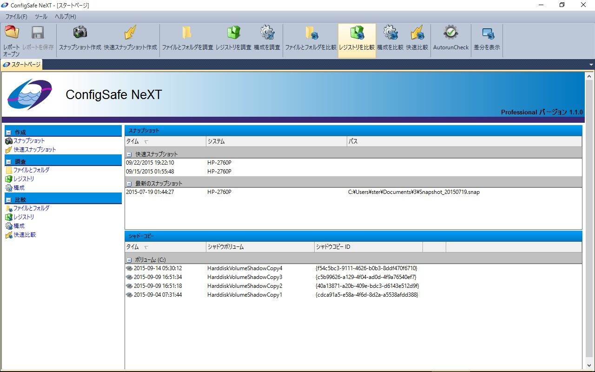Click the シャドウコピー ID column header
This screenshot has height=372, width=595.
[x=368, y=247]
